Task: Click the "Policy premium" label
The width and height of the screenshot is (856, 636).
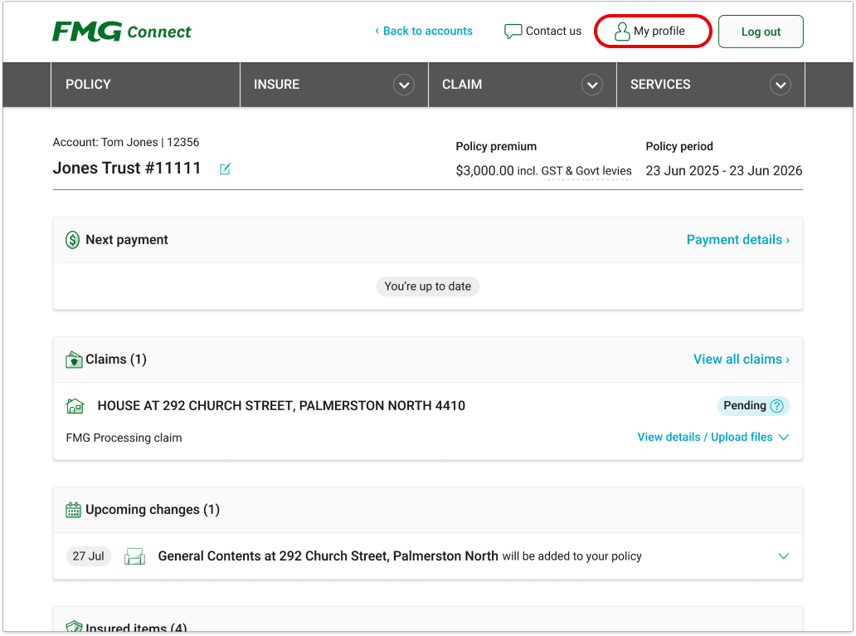Action: 496,146
